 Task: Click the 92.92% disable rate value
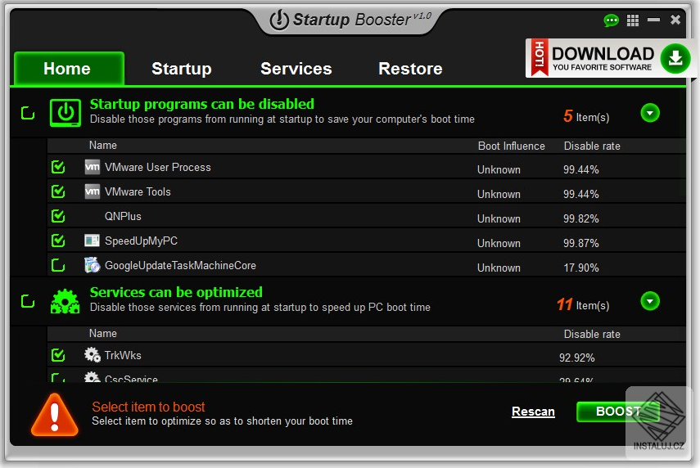[x=577, y=358]
